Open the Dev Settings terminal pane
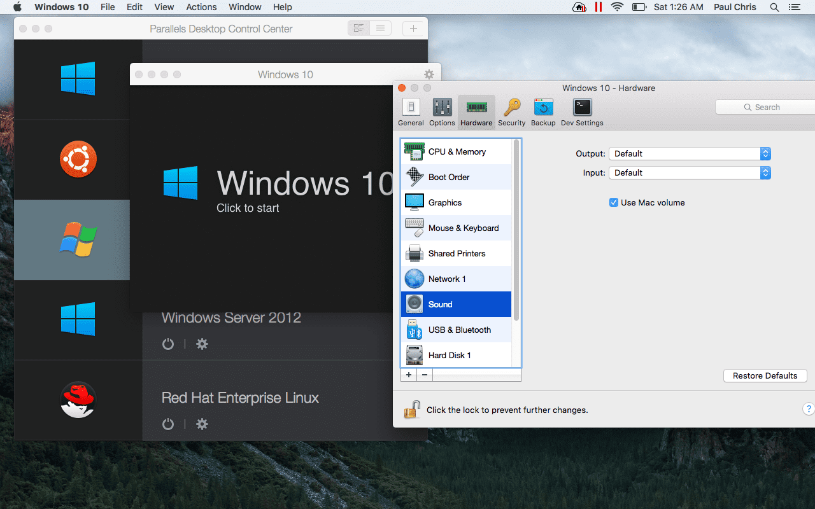The width and height of the screenshot is (815, 509). [582, 113]
